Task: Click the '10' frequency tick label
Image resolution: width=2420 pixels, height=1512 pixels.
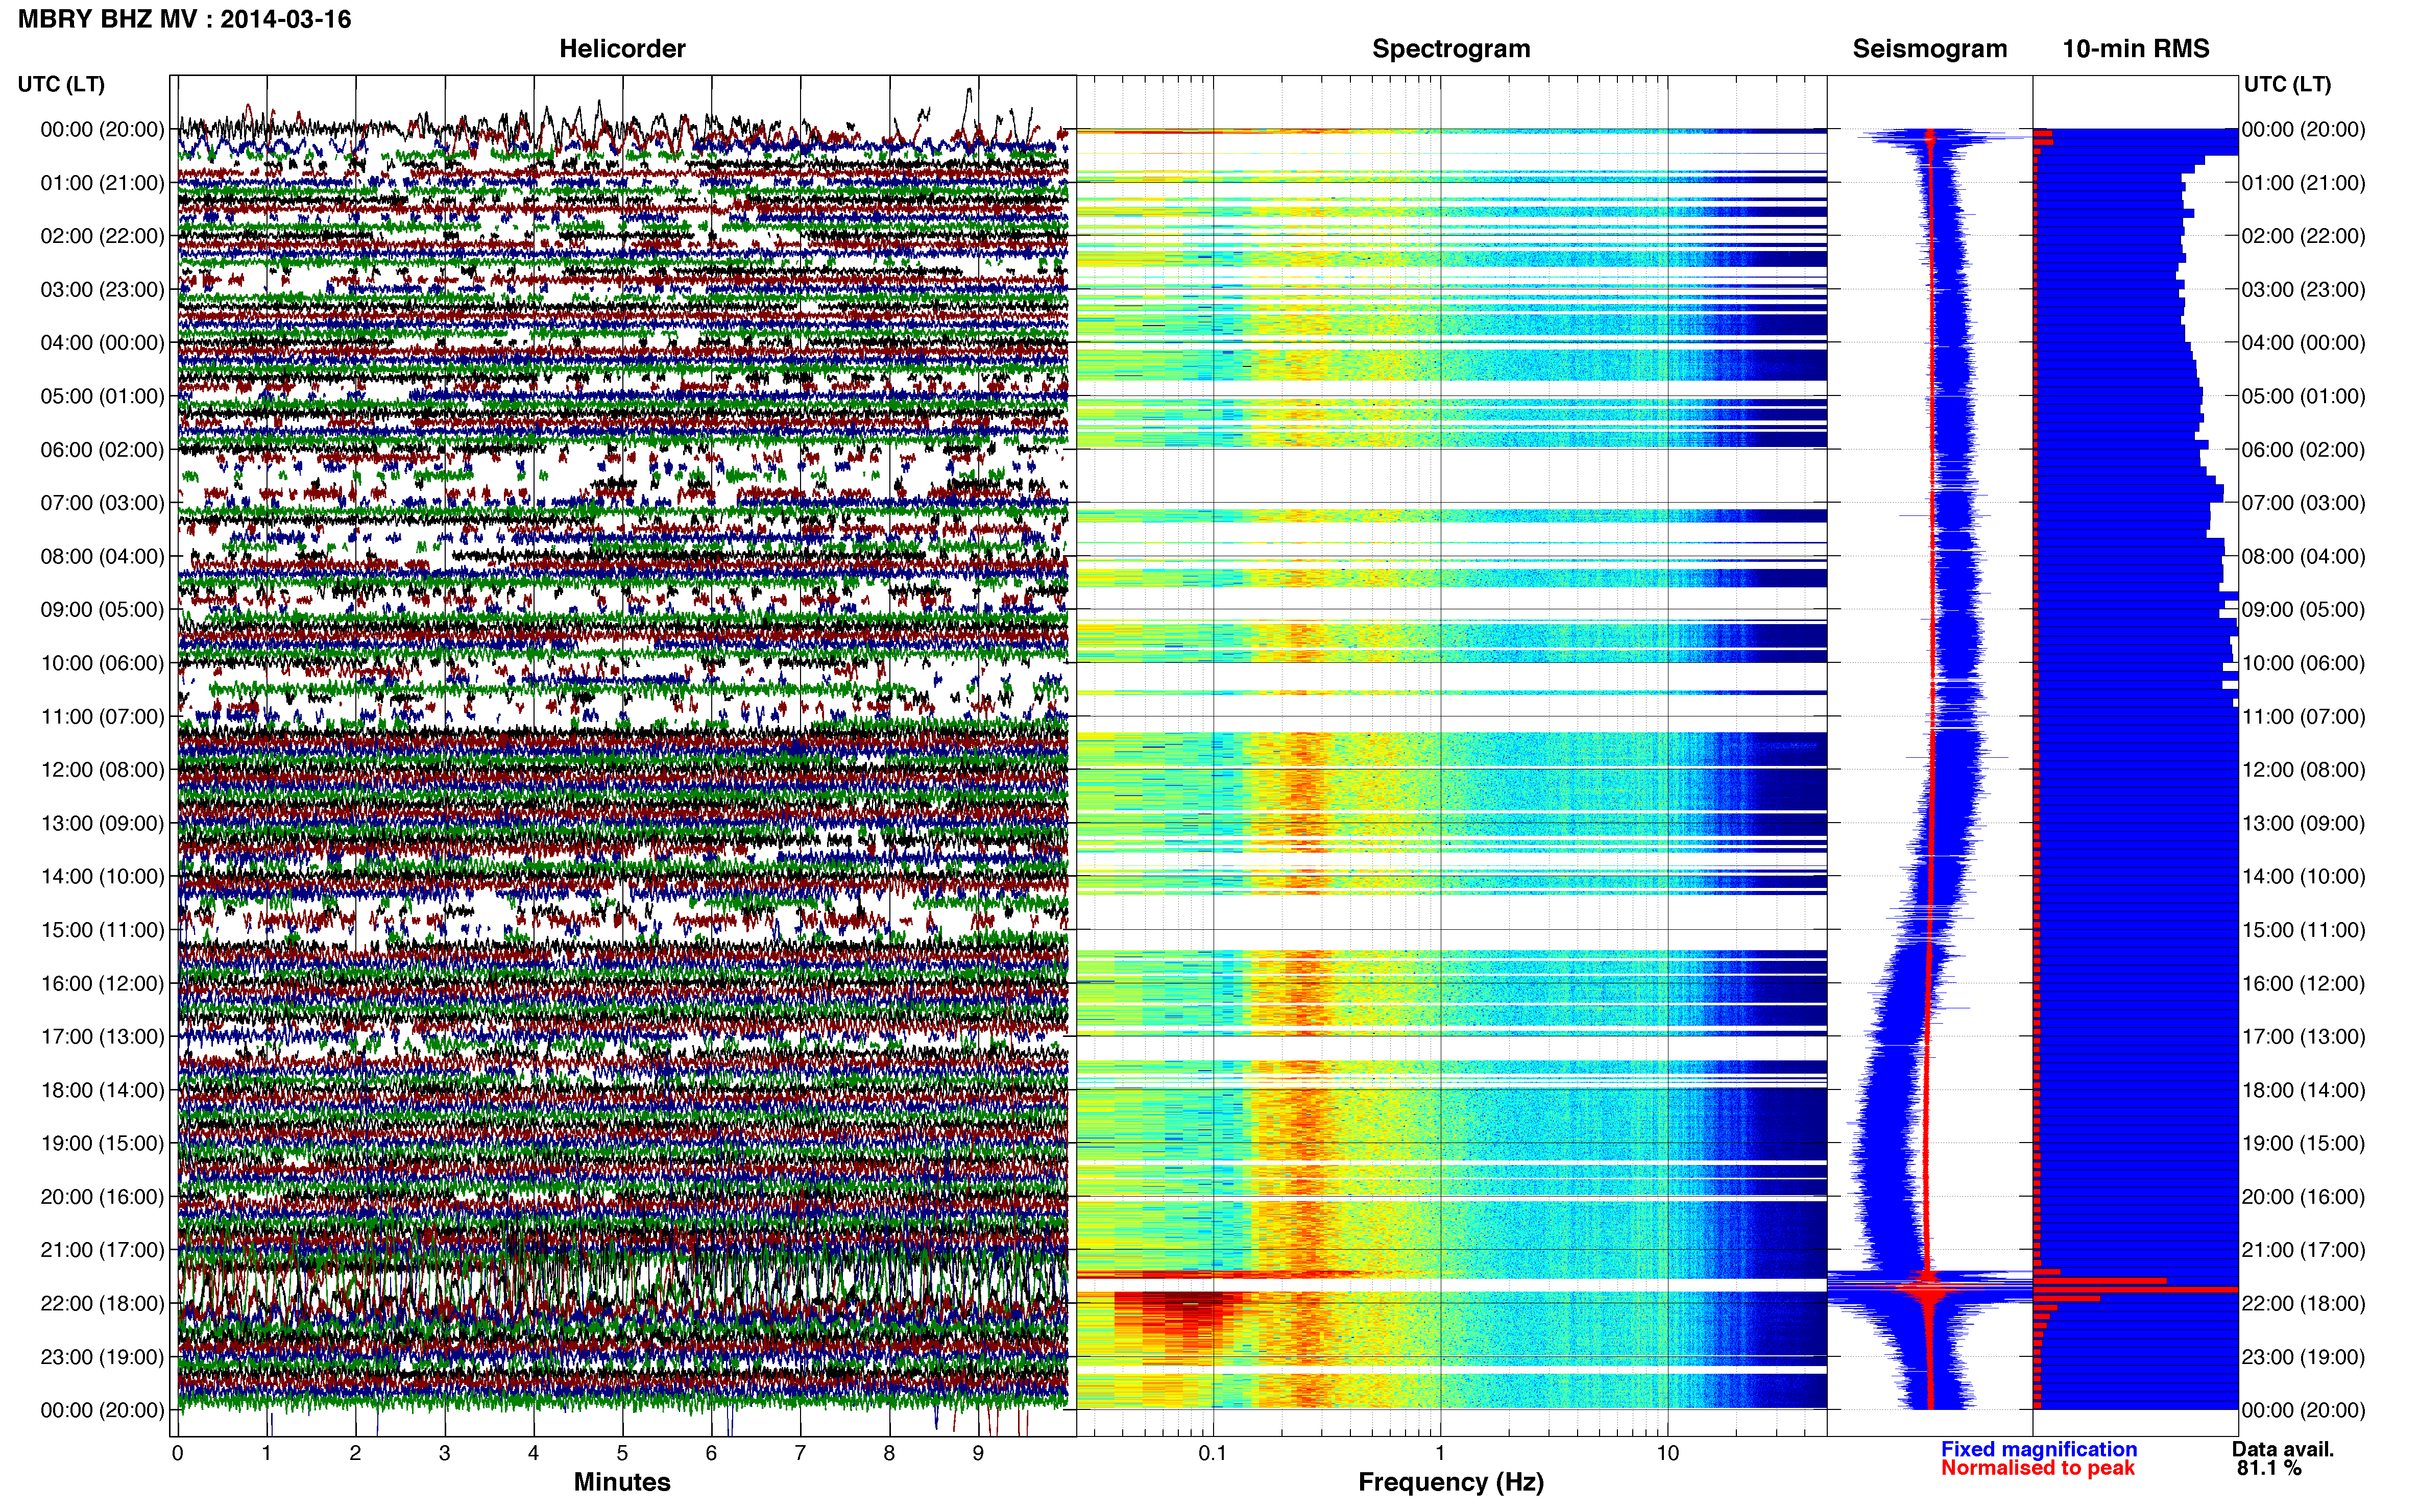Action: click(1667, 1453)
